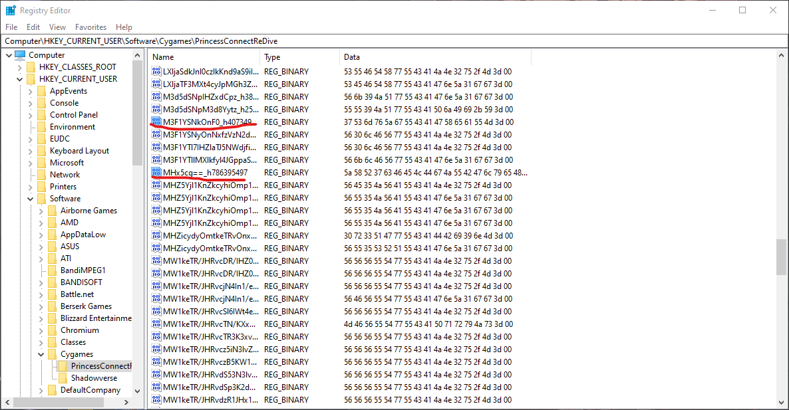Select the Shadowverse key in tree
The image size is (789, 410).
tap(94, 378)
